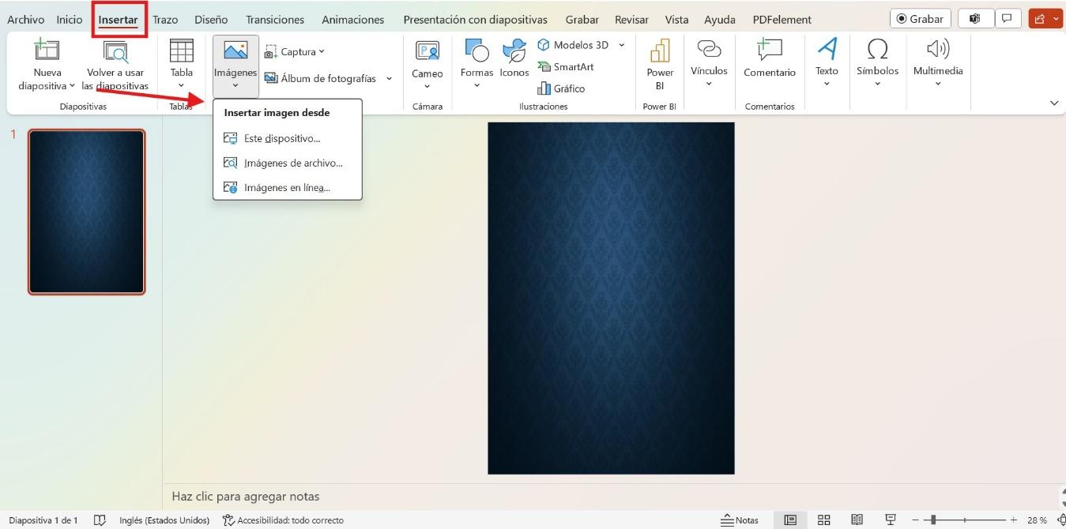Expand the Nueva diapositiva dropdown arrow
This screenshot has width=1066, height=529.
click(72, 85)
